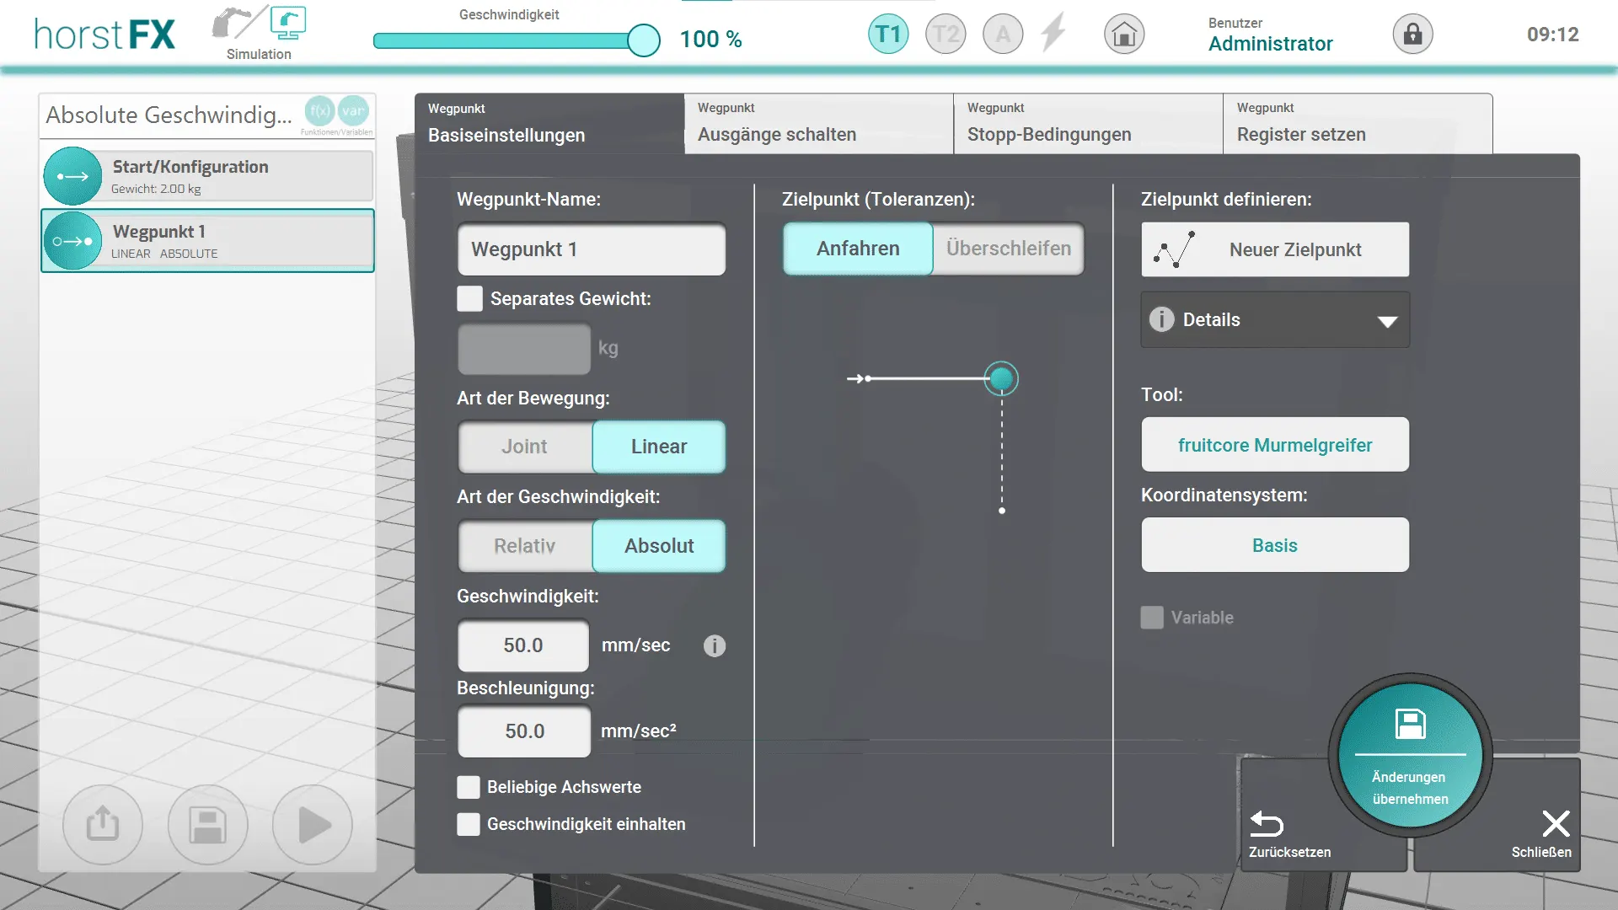Click the export/upload program icon
Viewport: 1618px width, 910px height.
click(103, 824)
